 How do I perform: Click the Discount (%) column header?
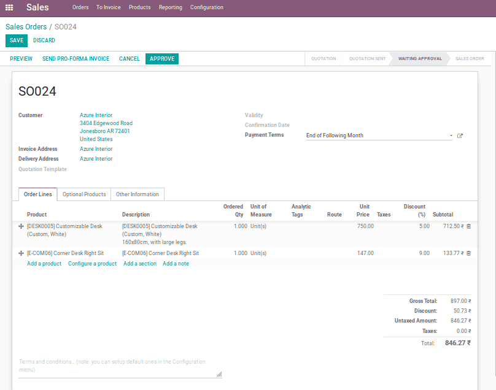tap(414, 210)
